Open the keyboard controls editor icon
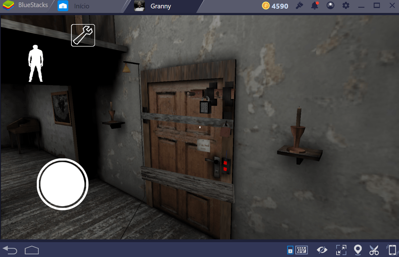 301,250
